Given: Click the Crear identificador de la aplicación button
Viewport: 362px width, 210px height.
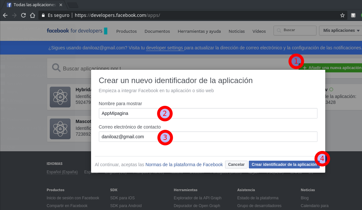Looking at the screenshot, I should 284,165.
